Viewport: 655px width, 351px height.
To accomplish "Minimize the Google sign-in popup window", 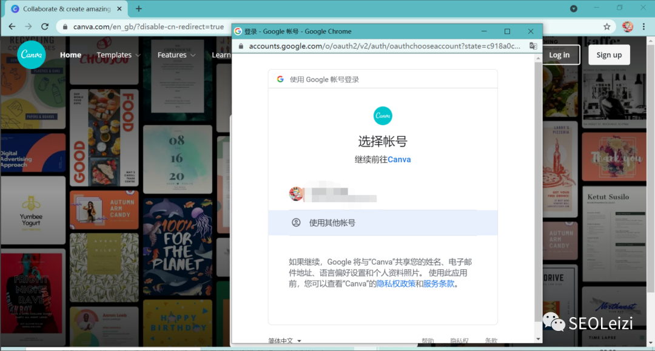I will tap(484, 31).
